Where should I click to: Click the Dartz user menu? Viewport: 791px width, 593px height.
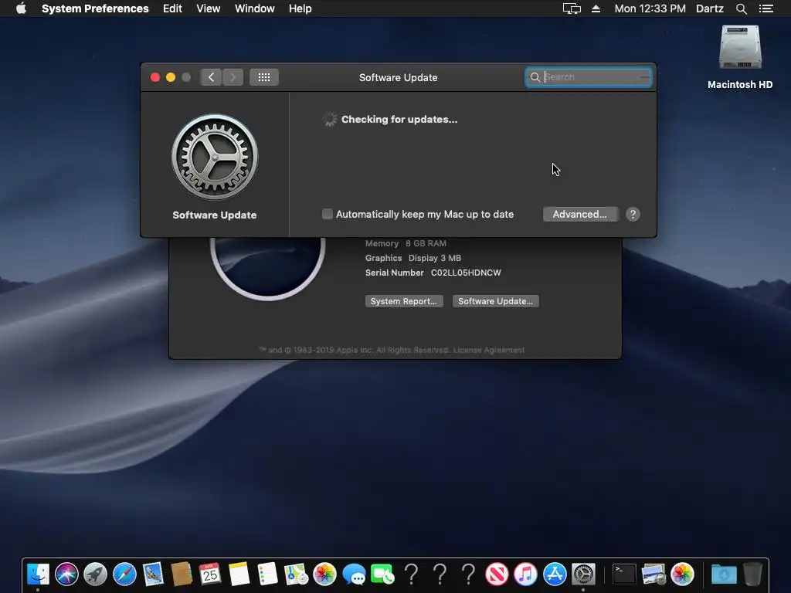[x=710, y=8]
